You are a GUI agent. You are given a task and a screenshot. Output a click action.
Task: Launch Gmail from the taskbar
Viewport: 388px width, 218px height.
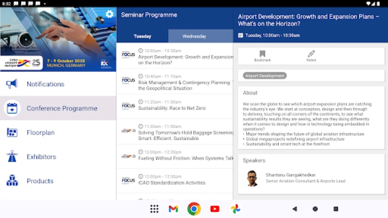pyautogui.click(x=174, y=209)
